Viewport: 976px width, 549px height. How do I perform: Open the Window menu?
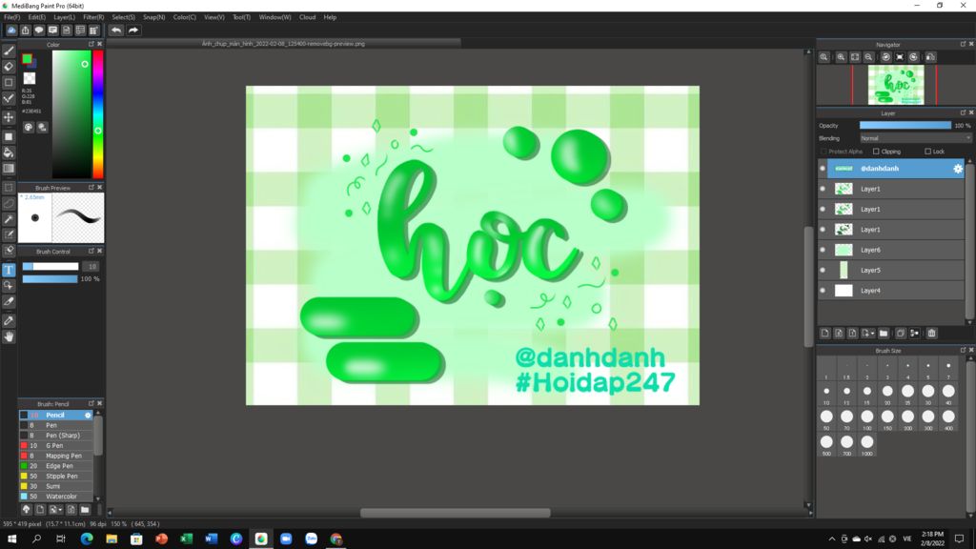pos(274,17)
